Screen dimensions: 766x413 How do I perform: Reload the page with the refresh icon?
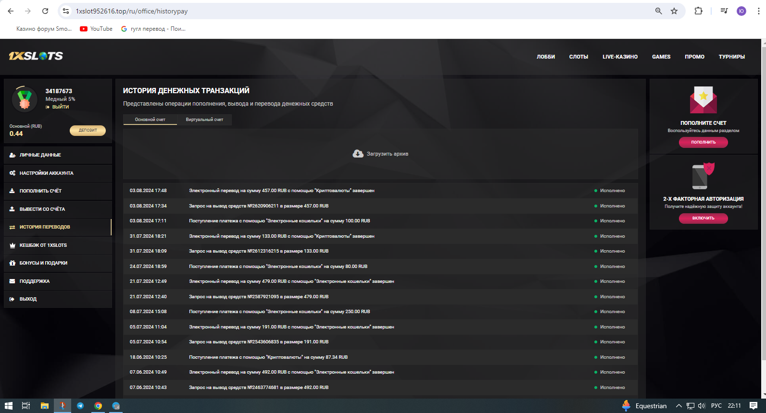pyautogui.click(x=45, y=11)
